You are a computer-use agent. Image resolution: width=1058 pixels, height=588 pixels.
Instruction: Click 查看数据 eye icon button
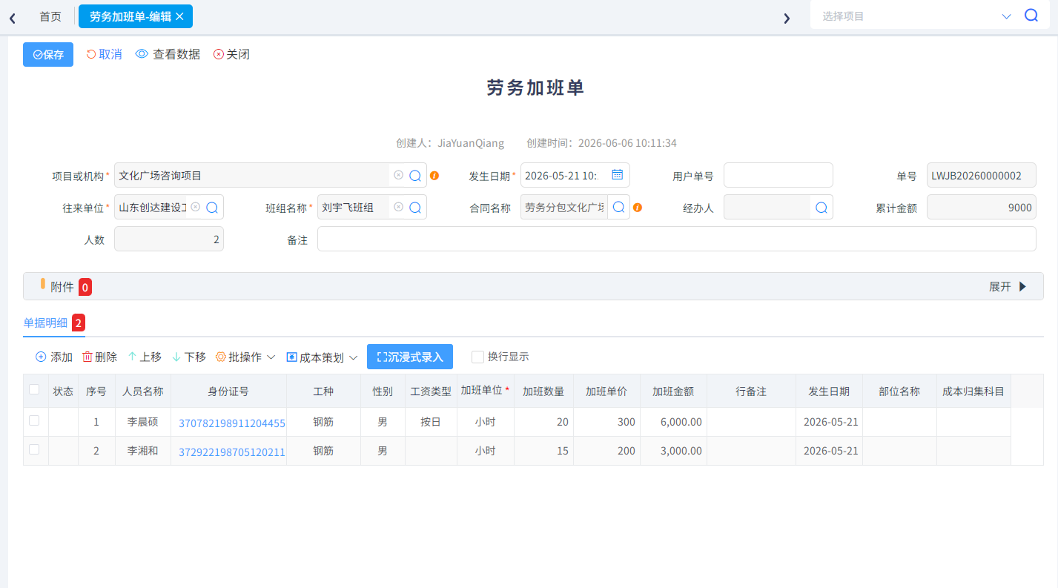point(168,54)
